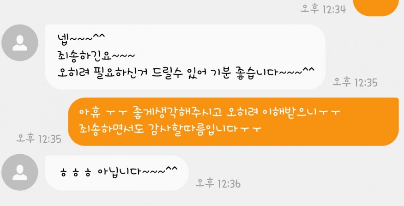Click the 오후 12:35 timestamp beside the orange bubble
Image resolution: width=404 pixels, height=206 pixels.
(39, 139)
